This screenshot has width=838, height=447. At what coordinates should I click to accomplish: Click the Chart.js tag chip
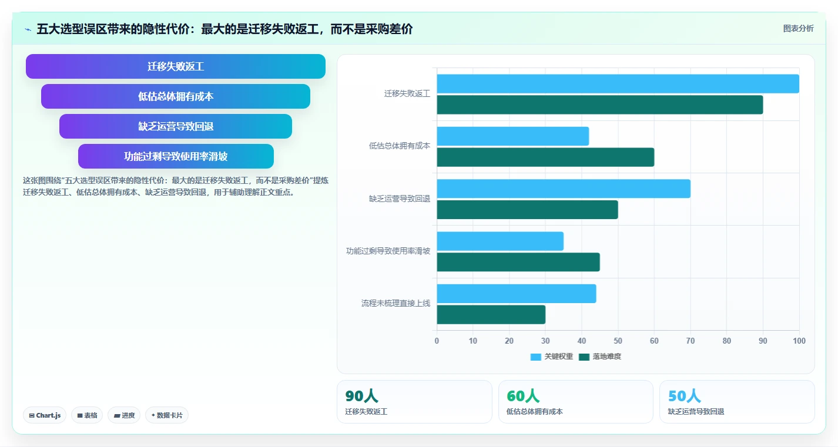pos(45,415)
